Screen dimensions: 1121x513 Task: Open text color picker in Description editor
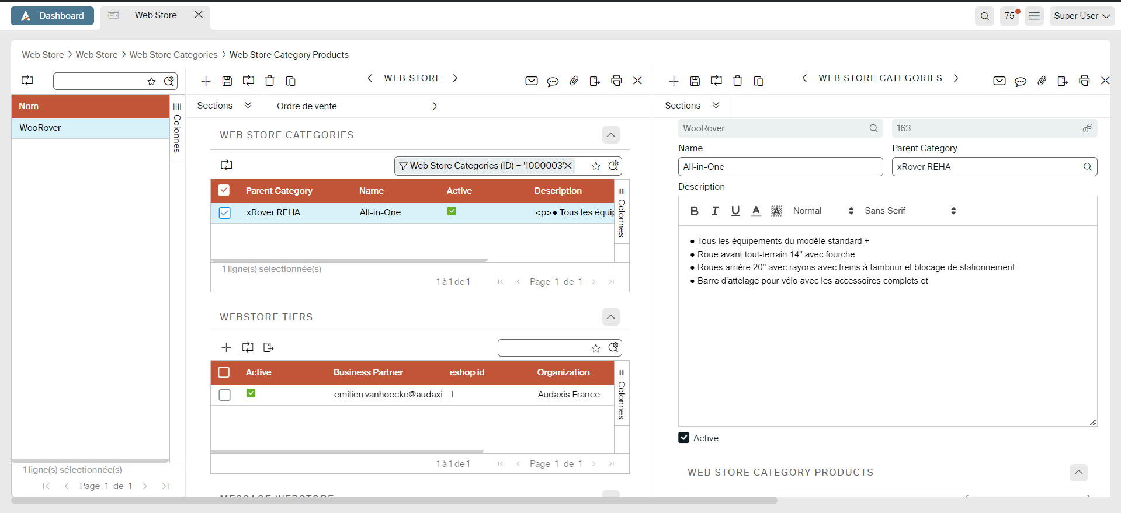coord(756,211)
